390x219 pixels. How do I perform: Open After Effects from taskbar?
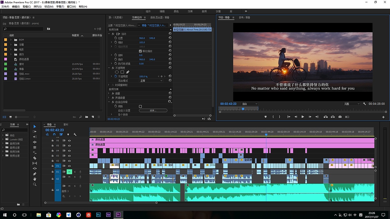[108, 215]
